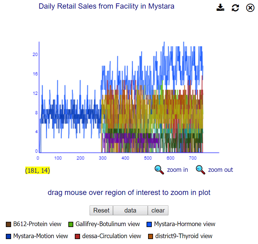Click the download plot icon

point(220,8)
